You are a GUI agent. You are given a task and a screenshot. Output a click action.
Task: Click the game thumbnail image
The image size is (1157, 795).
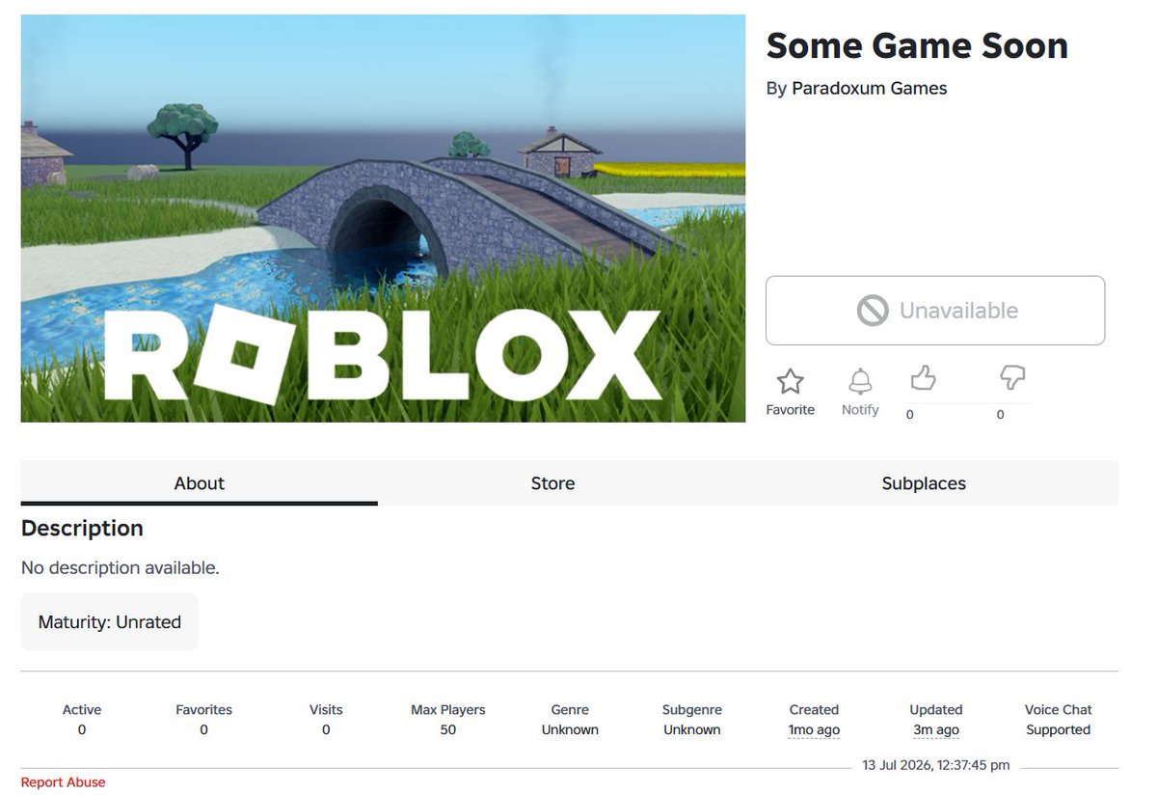383,218
